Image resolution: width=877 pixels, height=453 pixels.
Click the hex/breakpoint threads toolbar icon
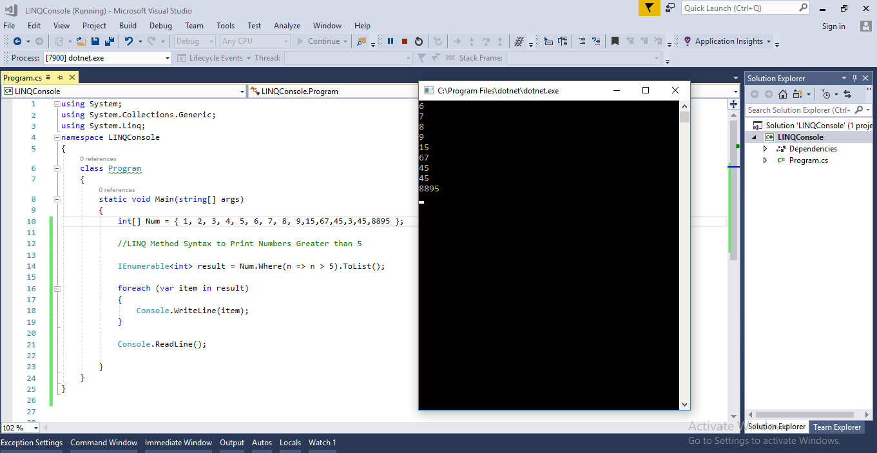coord(519,41)
